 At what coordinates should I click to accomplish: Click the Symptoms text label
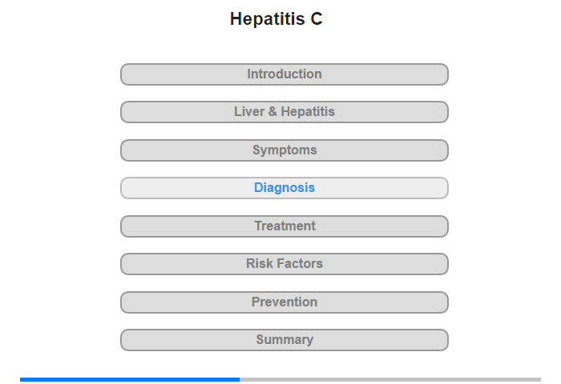click(x=285, y=150)
